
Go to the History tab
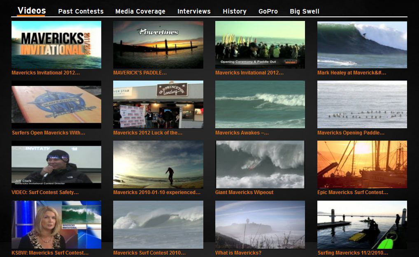pyautogui.click(x=235, y=11)
